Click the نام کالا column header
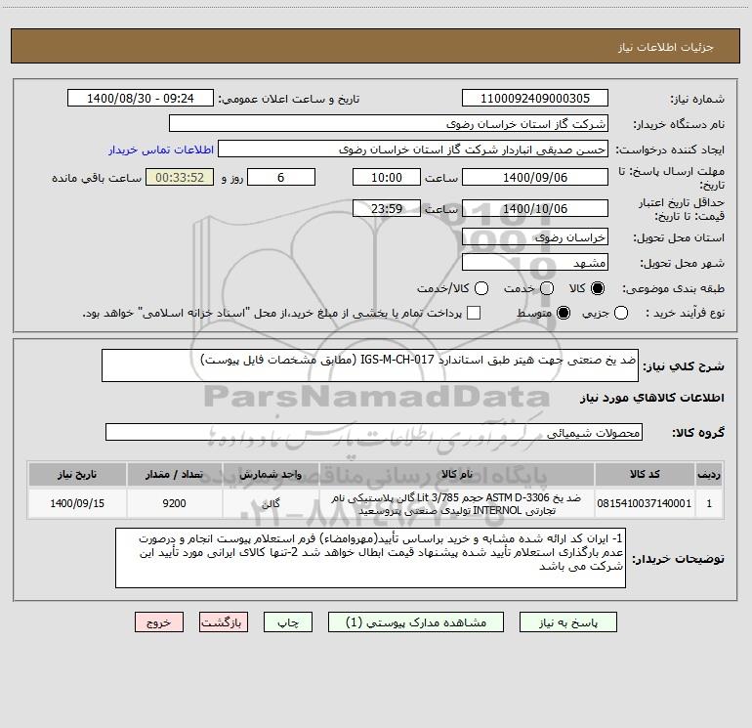Image resolution: width=752 pixels, height=728 pixels. [x=457, y=474]
